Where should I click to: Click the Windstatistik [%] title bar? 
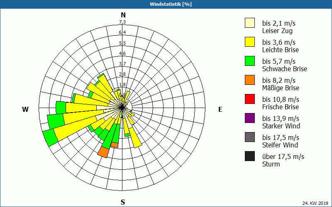click(166, 4)
